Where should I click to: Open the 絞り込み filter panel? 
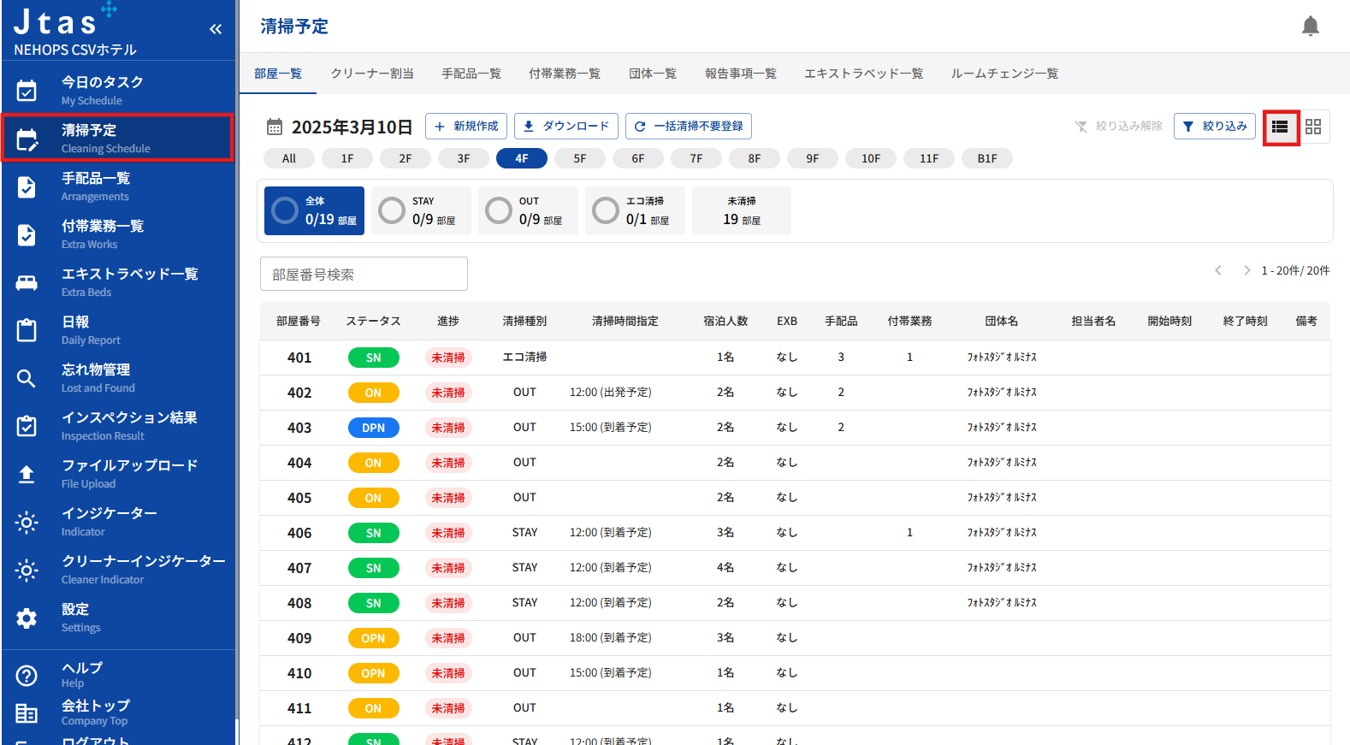(x=1215, y=127)
